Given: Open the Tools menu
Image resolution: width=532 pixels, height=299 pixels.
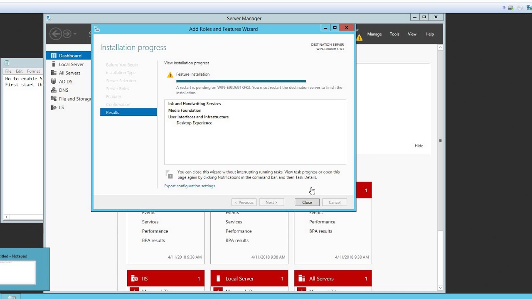Looking at the screenshot, I should tap(394, 34).
